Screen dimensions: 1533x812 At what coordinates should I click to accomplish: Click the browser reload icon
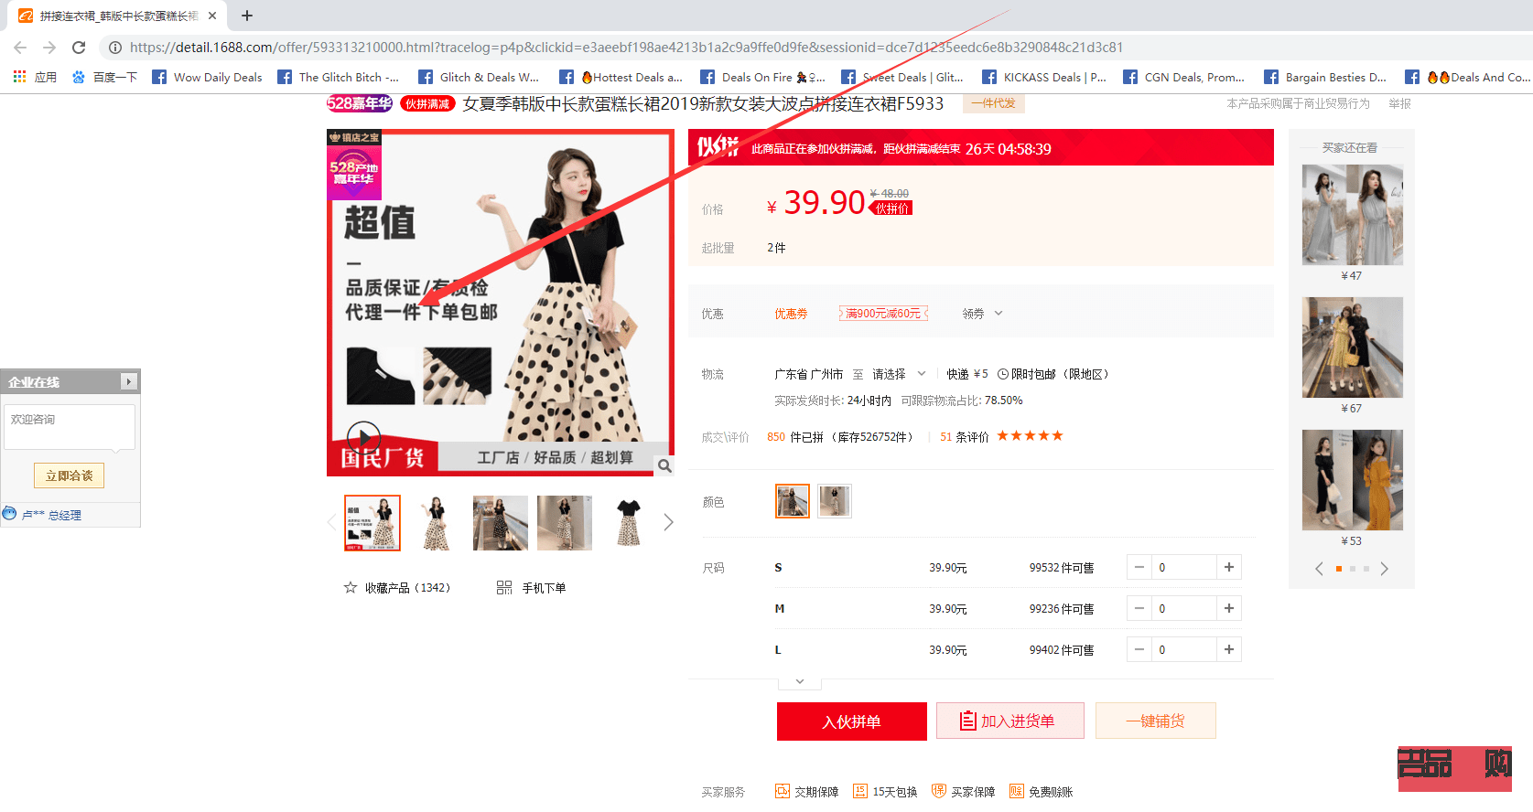pyautogui.click(x=79, y=48)
